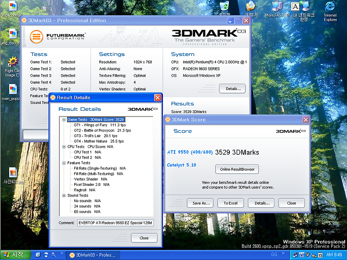
Task: Select CPU Test 2 row
Action: tap(87, 157)
